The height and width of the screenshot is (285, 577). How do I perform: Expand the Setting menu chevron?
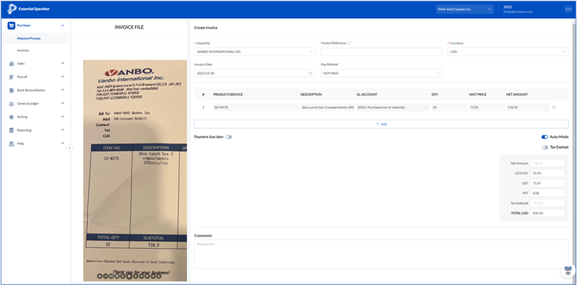click(x=63, y=117)
